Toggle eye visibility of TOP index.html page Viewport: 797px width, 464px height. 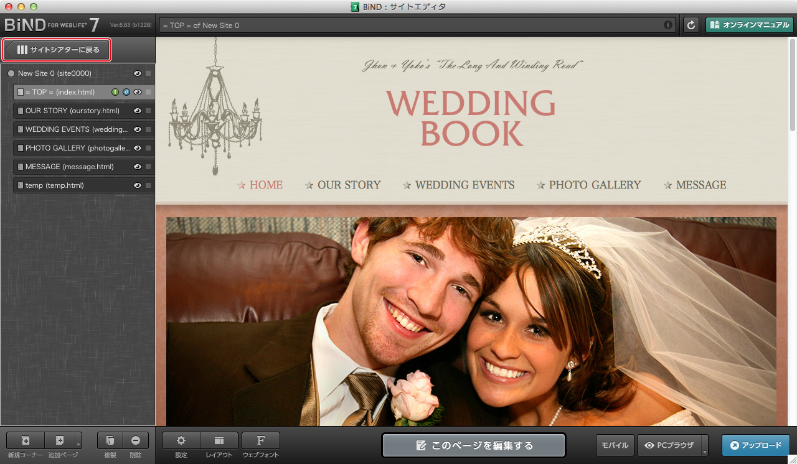[x=138, y=92]
